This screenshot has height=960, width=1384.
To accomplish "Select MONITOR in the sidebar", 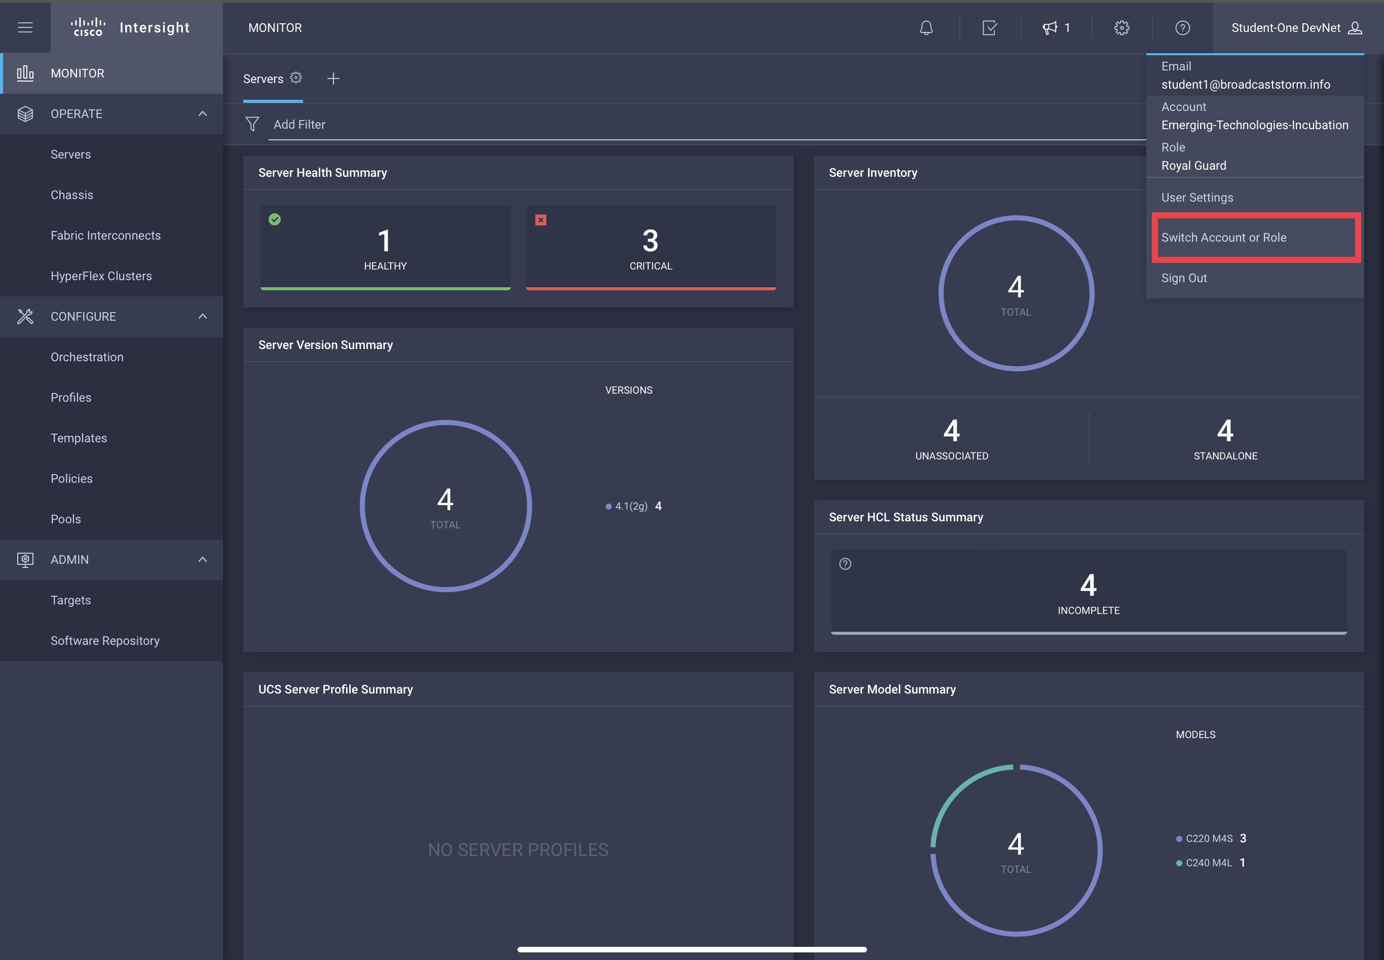I will [112, 73].
